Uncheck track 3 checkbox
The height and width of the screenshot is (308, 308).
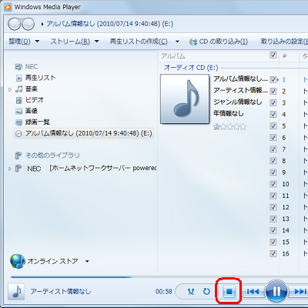click(x=273, y=103)
